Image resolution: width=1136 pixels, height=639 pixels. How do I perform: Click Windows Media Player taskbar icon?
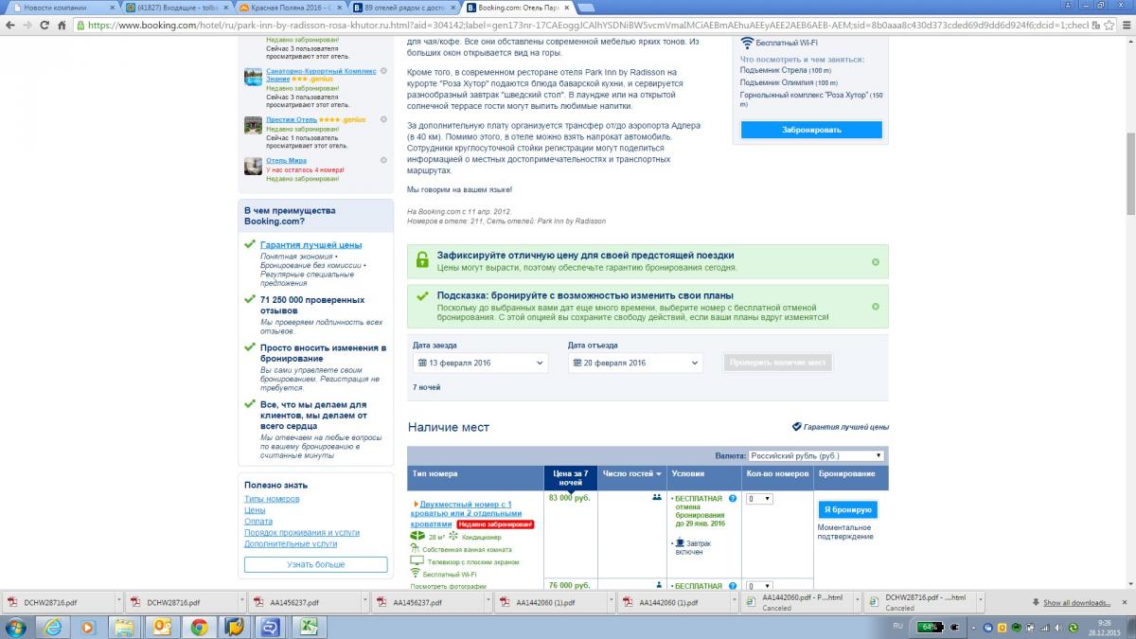click(89, 627)
